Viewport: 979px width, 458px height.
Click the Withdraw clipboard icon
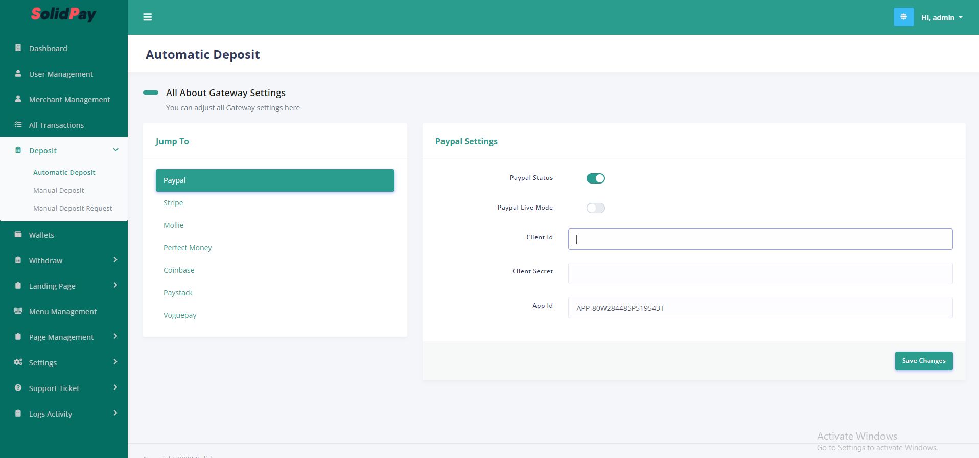(18, 260)
